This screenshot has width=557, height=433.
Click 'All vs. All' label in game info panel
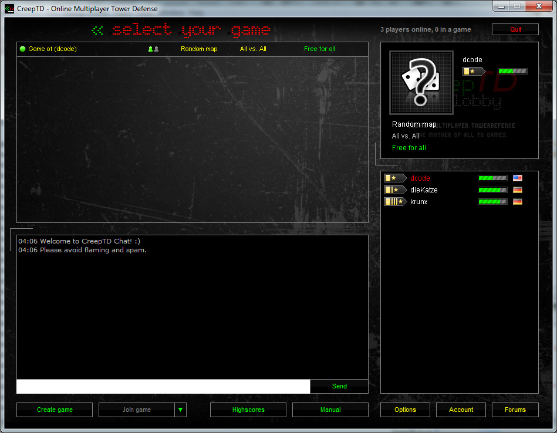[x=406, y=136]
